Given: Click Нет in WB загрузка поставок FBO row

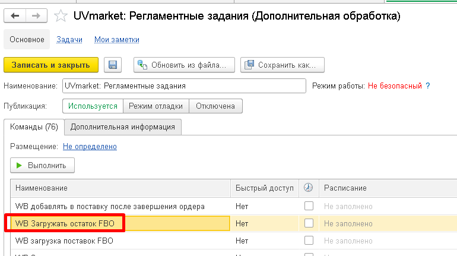Looking at the screenshot, I should tap(242, 241).
